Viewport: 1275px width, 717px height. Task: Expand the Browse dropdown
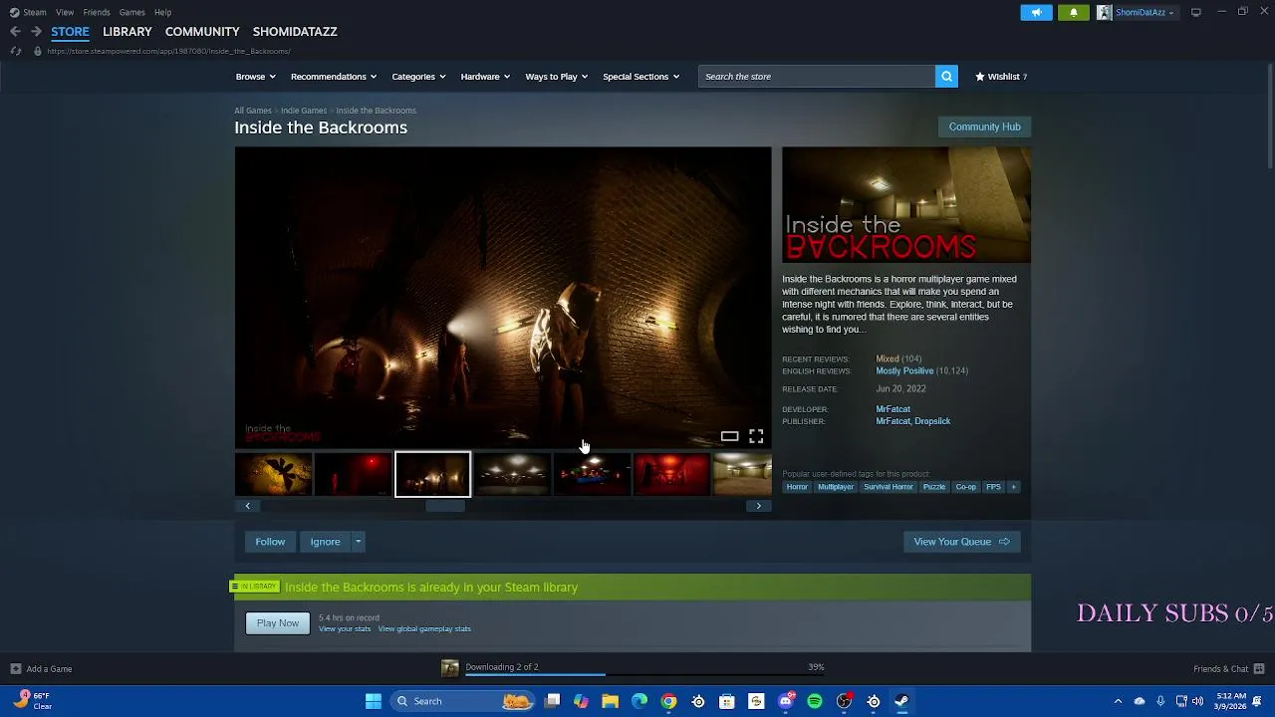[255, 77]
